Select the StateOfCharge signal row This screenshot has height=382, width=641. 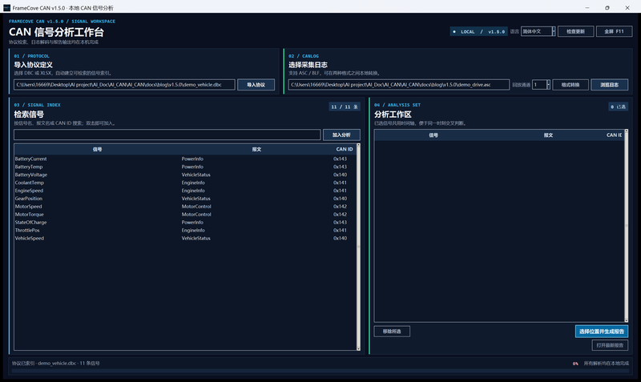point(185,223)
